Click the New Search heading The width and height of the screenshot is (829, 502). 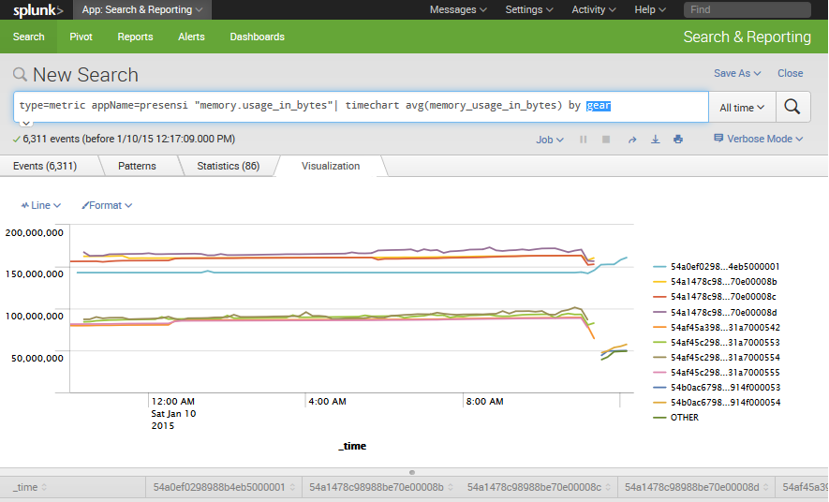(x=85, y=75)
